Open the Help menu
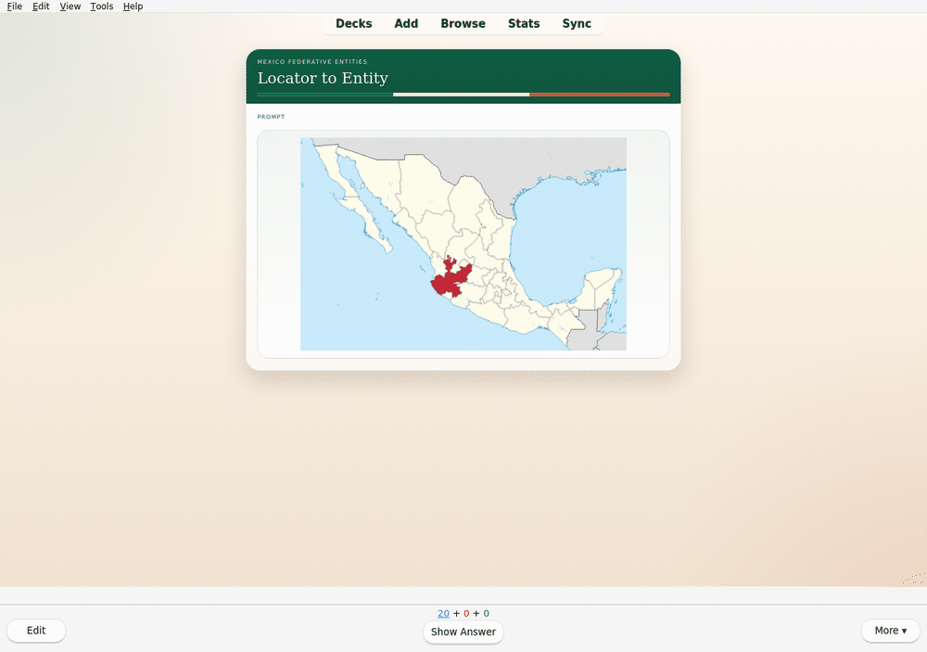927x652 pixels. pyautogui.click(x=133, y=6)
